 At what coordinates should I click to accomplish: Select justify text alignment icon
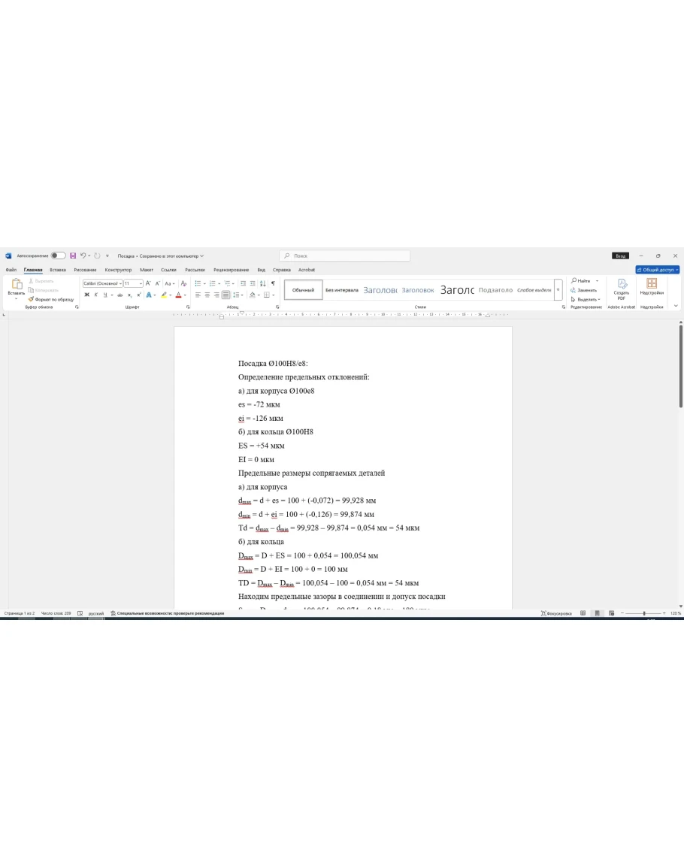pos(225,295)
